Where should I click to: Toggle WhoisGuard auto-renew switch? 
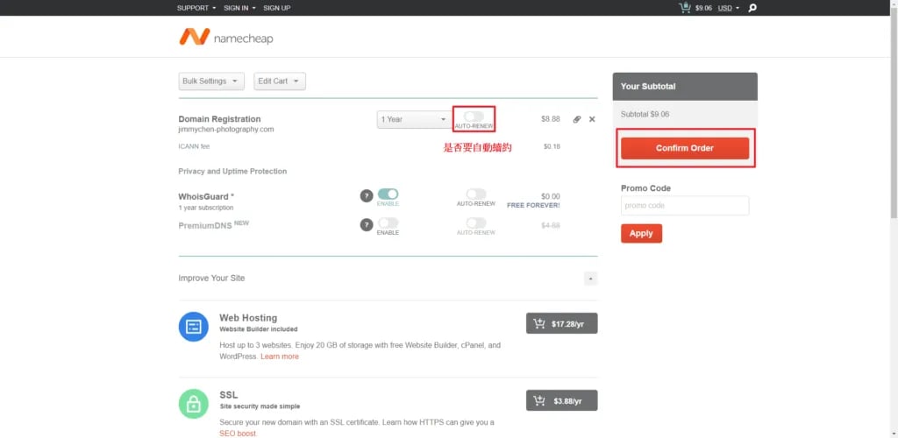pos(476,194)
